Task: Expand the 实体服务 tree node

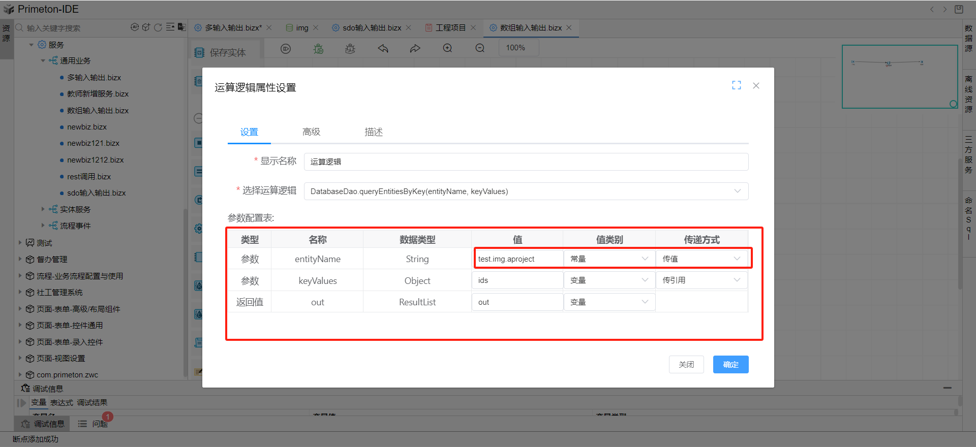Action: 43,209
